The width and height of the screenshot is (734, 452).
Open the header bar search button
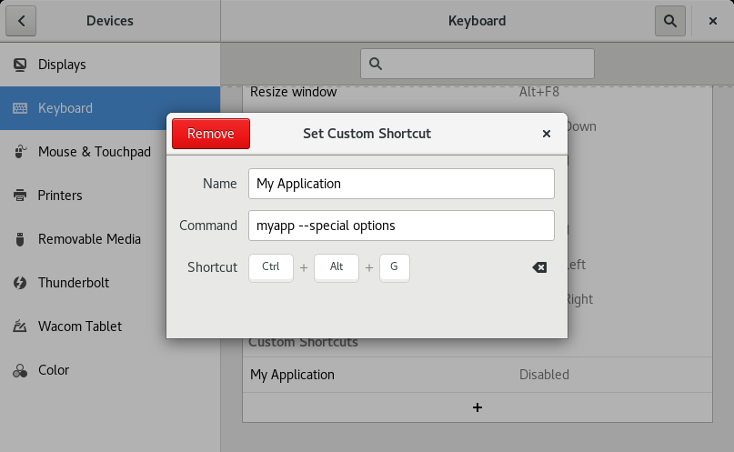click(x=669, y=21)
